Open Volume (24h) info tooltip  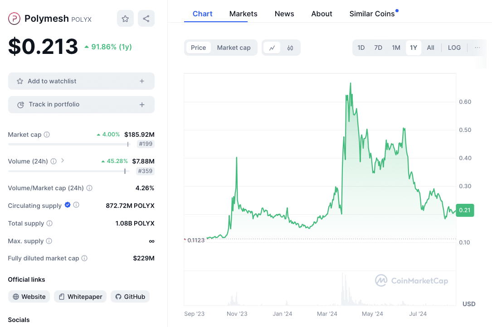tap(54, 161)
